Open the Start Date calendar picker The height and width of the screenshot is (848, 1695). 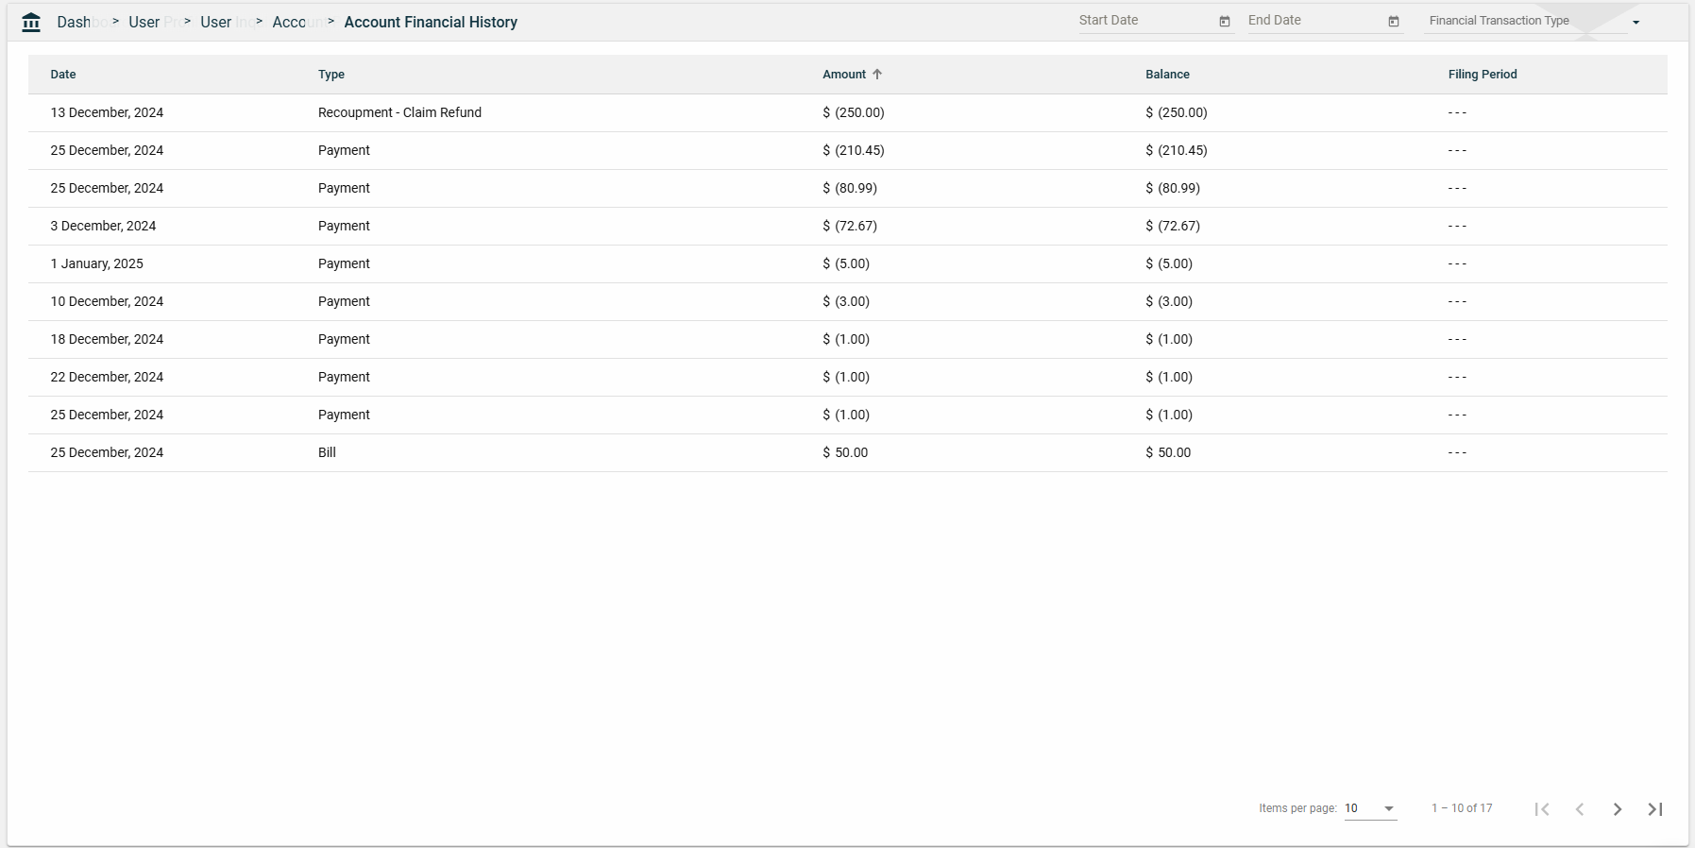tap(1224, 22)
